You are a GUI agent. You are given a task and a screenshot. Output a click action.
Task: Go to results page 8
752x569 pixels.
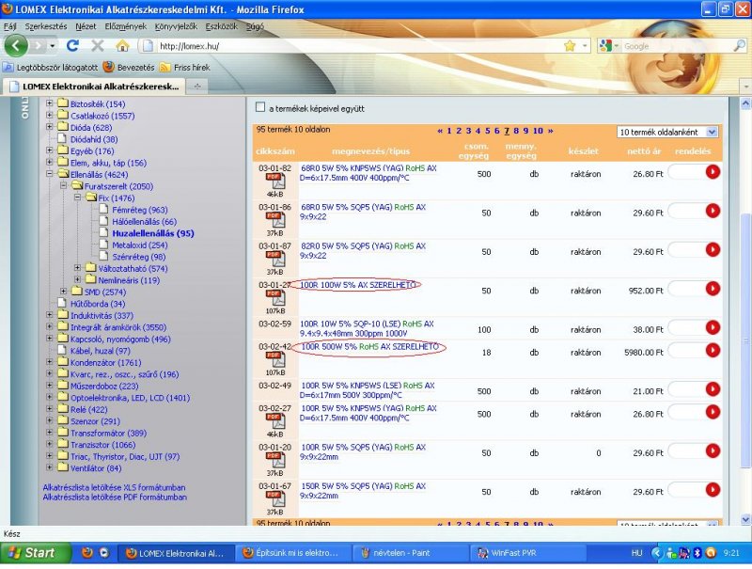pyautogui.click(x=516, y=131)
